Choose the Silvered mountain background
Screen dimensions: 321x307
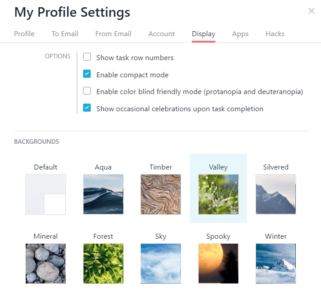[x=276, y=194]
